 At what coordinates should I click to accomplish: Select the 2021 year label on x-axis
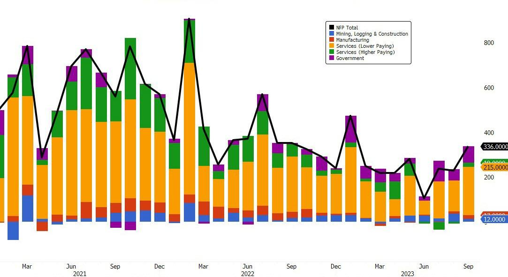pos(79,274)
